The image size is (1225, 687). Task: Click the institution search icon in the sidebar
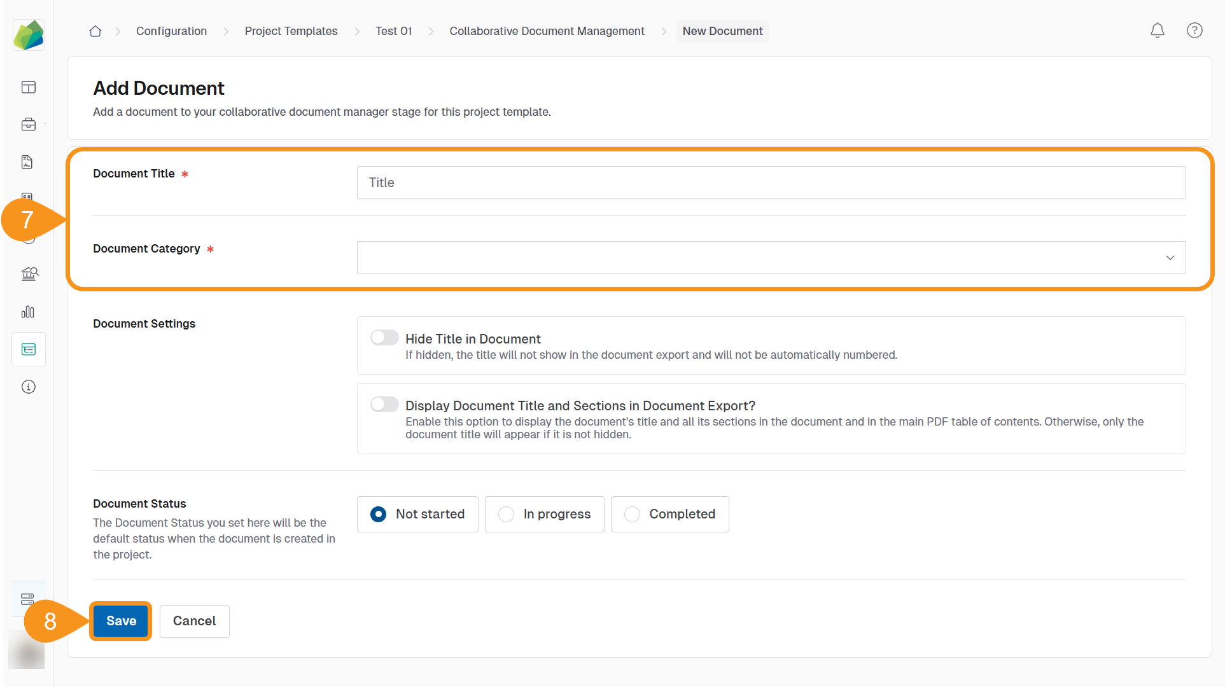tap(29, 274)
